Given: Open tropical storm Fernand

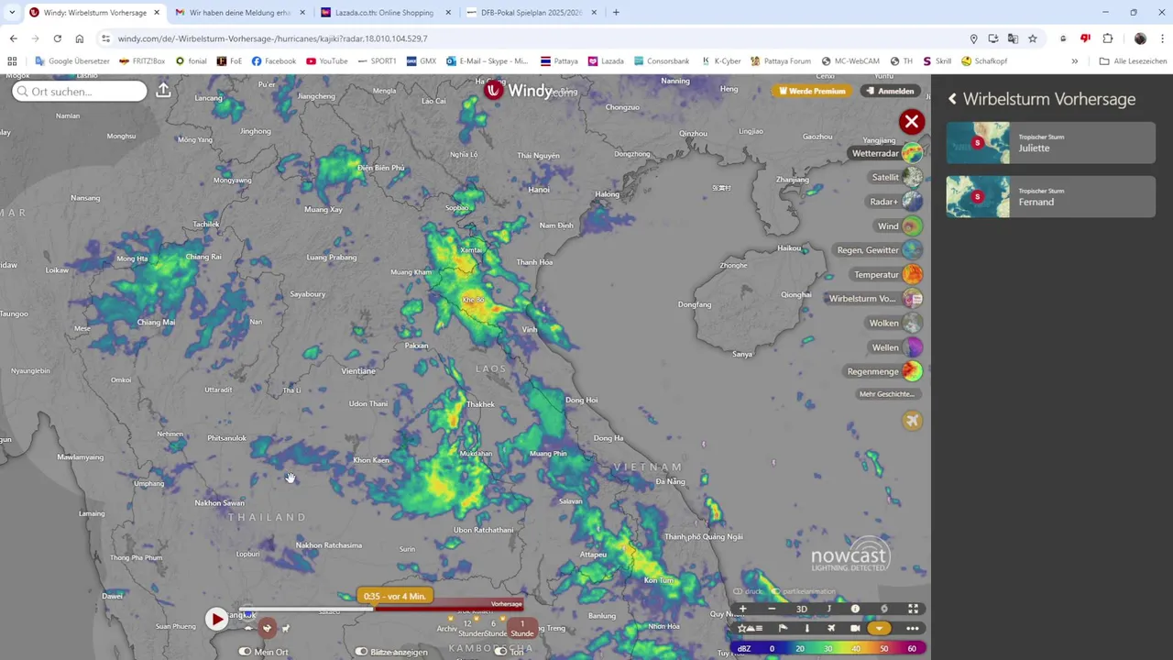Looking at the screenshot, I should coord(1050,197).
